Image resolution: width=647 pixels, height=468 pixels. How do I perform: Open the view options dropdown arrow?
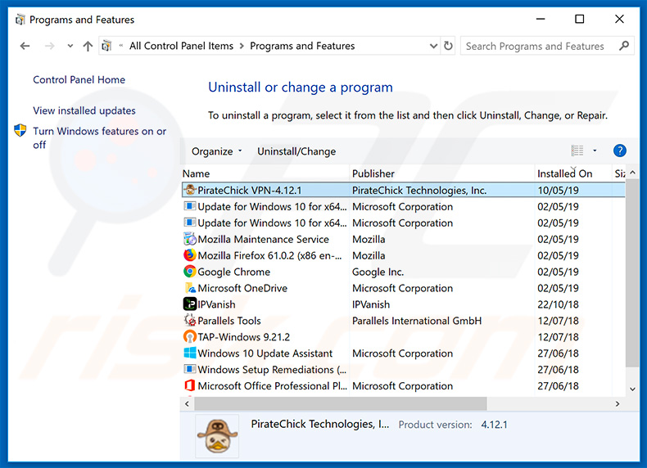(595, 151)
